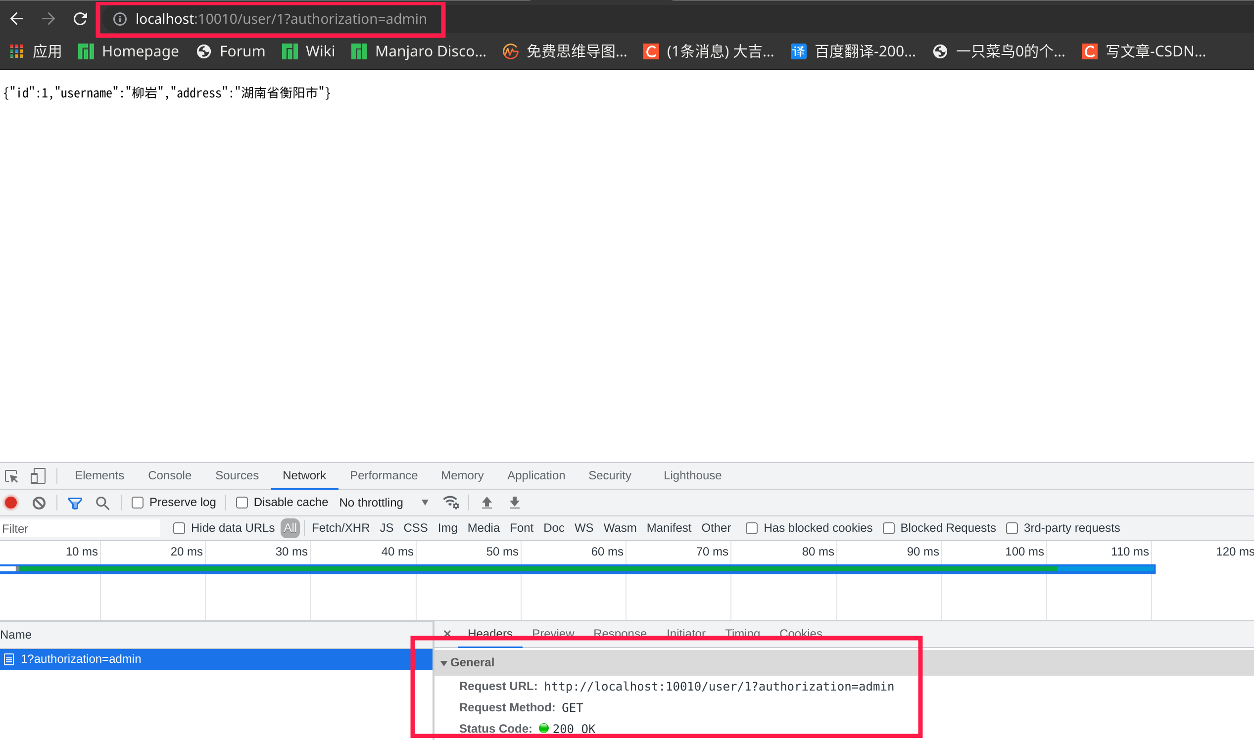Check the Disable cache checkbox
The width and height of the screenshot is (1254, 740).
(242, 503)
